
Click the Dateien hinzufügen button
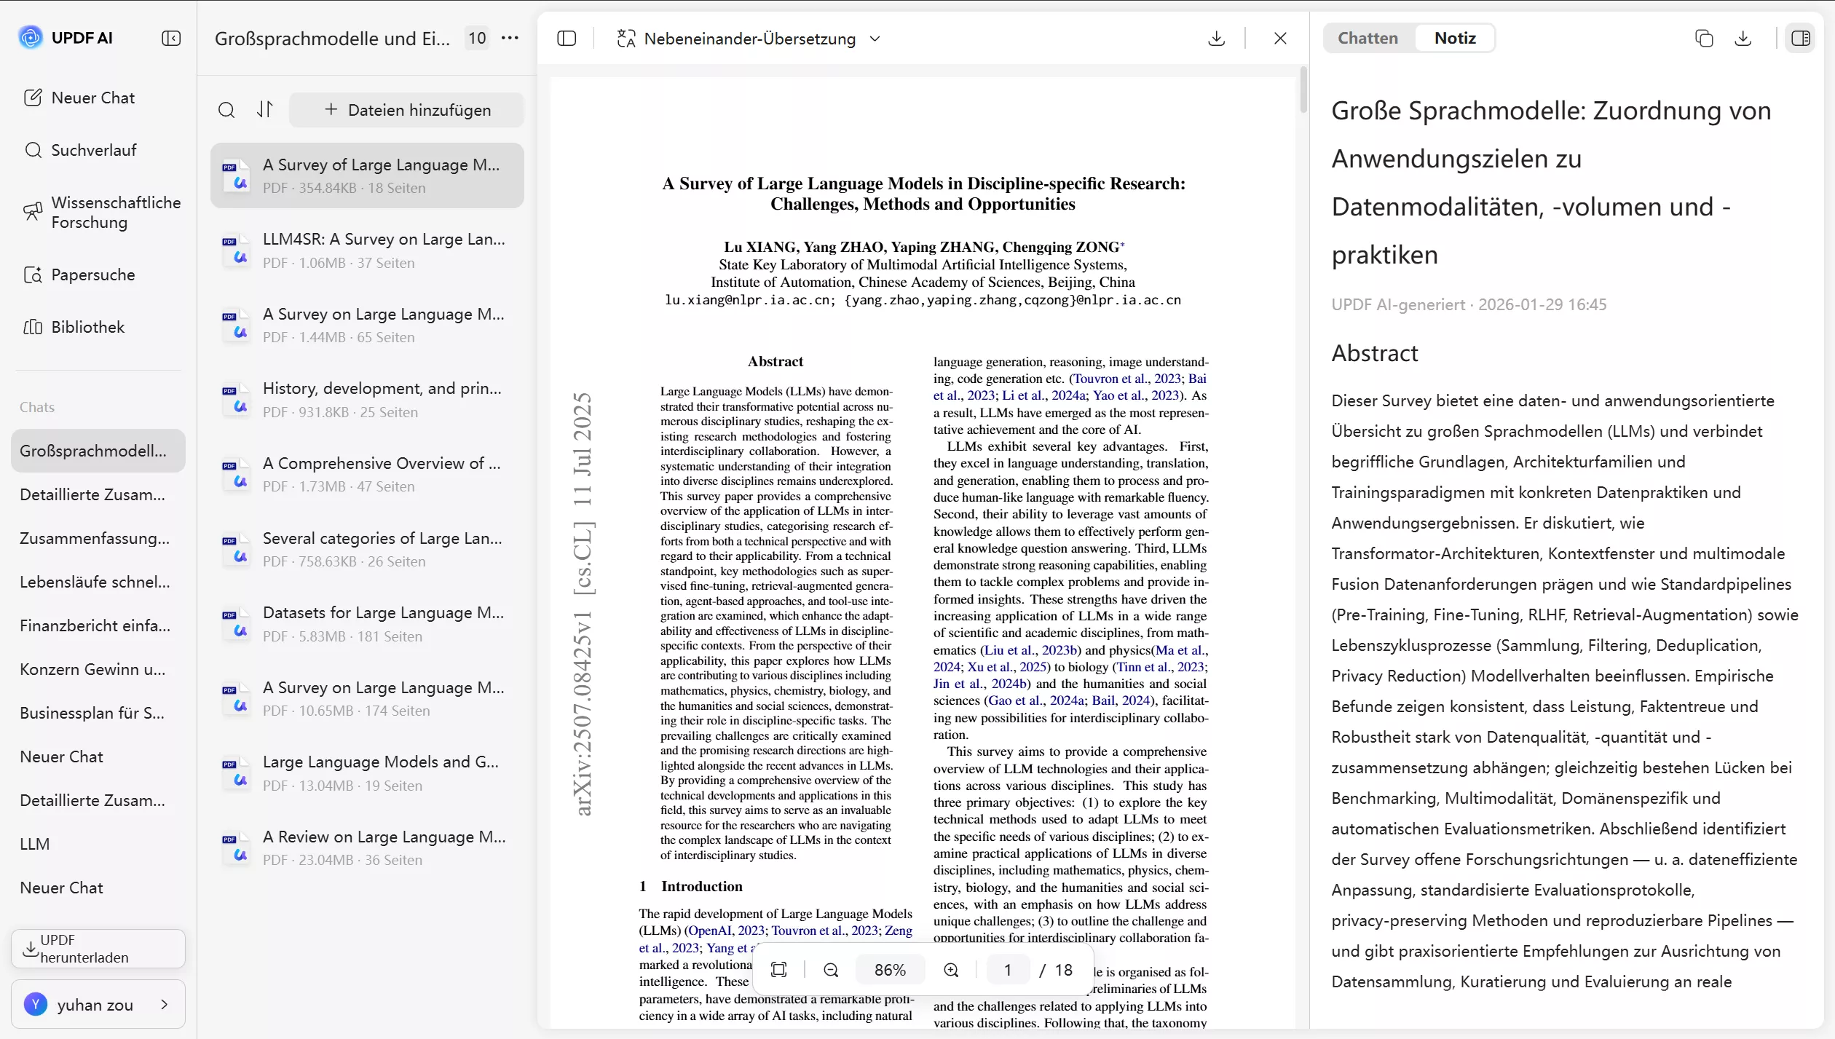tap(406, 109)
